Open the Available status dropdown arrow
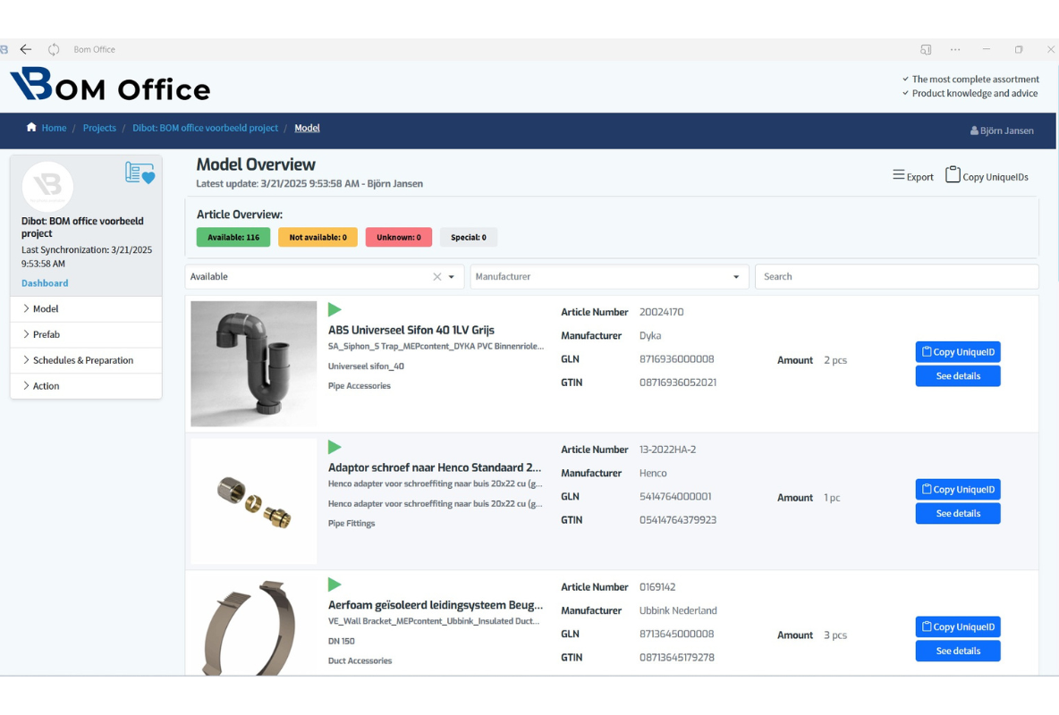Viewport: 1059px width, 715px height. (x=451, y=277)
